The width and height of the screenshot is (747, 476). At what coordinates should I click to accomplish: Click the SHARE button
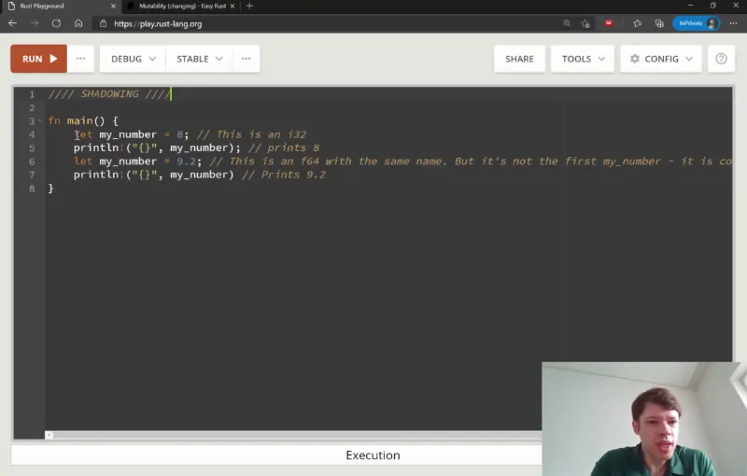point(519,59)
